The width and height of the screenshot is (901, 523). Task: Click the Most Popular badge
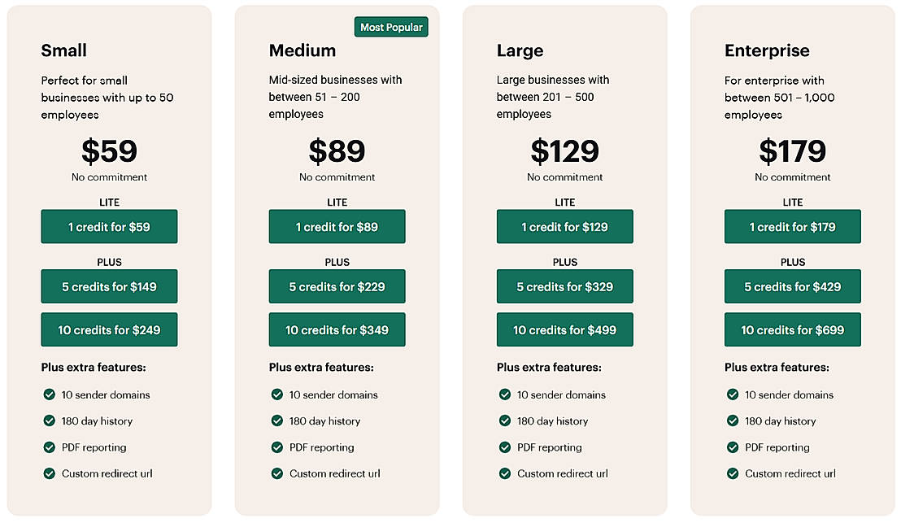click(391, 27)
